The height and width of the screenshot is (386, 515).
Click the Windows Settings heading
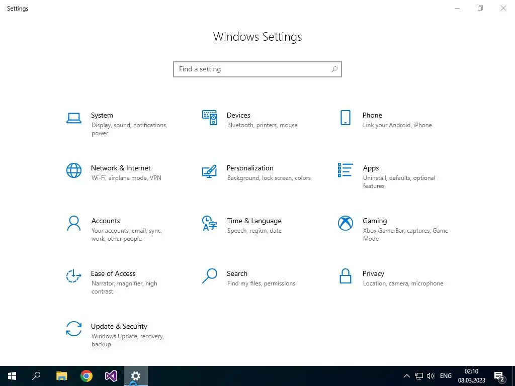click(257, 36)
